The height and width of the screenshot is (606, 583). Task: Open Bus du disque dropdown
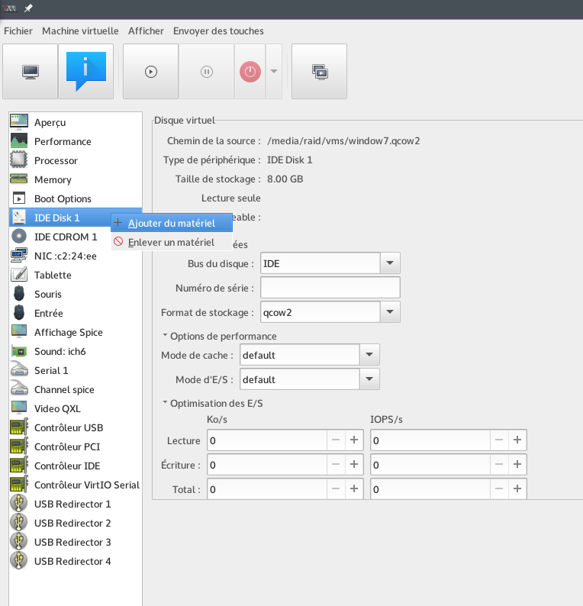[390, 263]
